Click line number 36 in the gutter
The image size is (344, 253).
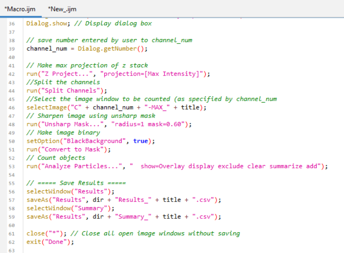point(12,24)
